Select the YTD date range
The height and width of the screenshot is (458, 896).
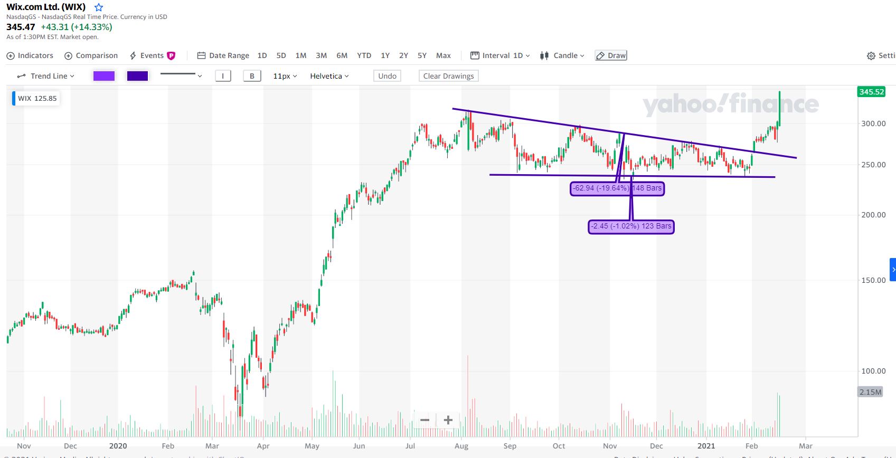364,56
